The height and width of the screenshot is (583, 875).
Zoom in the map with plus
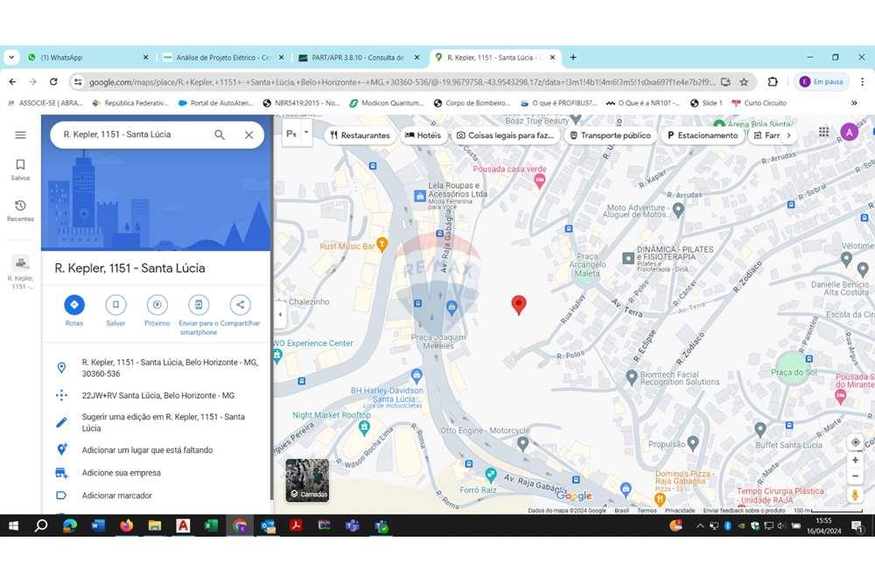(855, 461)
